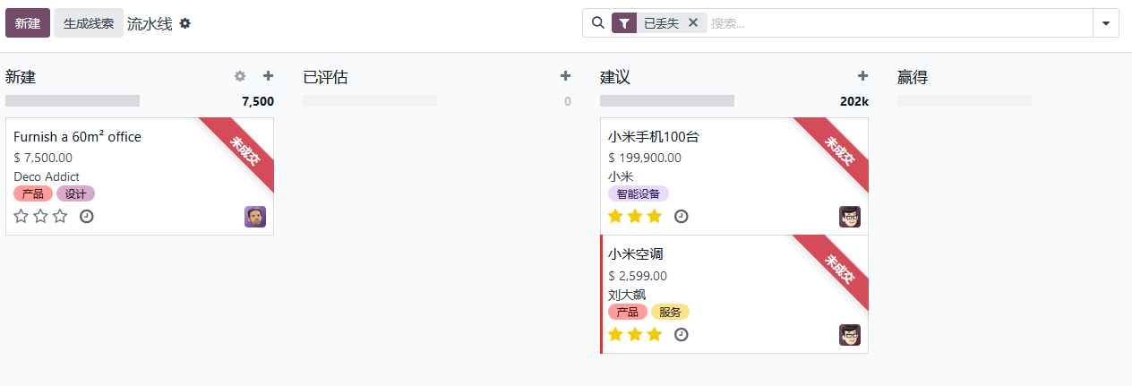Click the 智能设备 tag on 小米手机100台

point(639,193)
